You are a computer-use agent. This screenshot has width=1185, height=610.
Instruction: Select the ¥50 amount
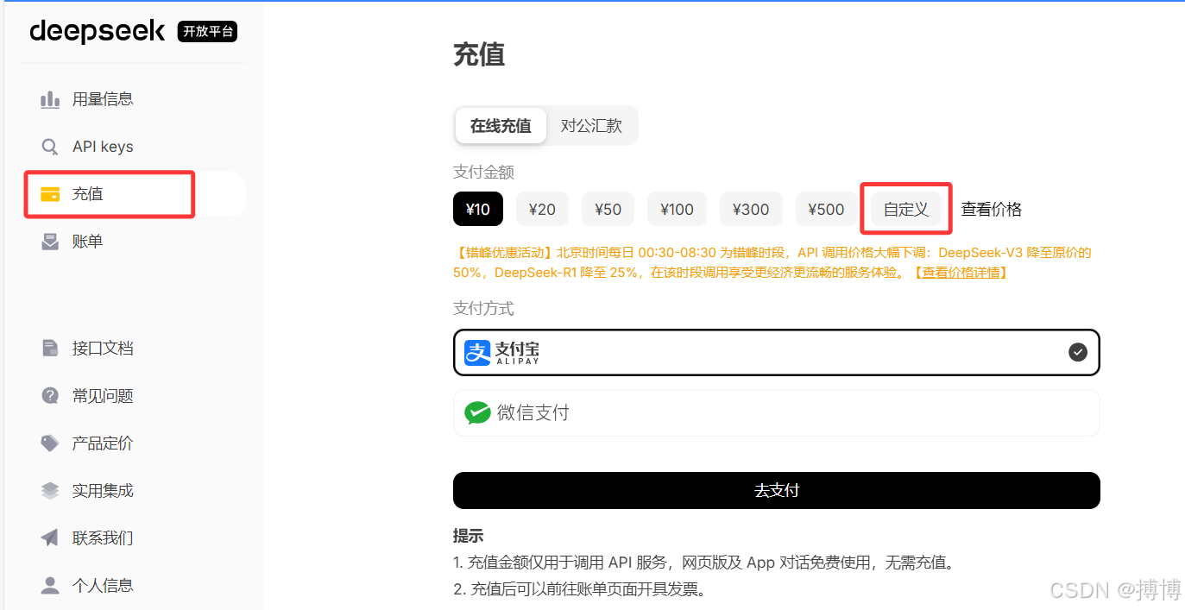[x=608, y=209]
